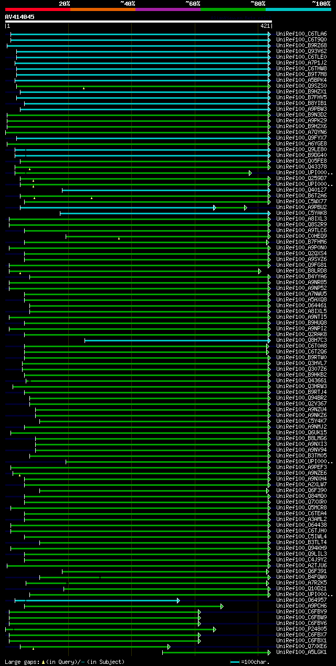The height and width of the screenshot is (666, 336).
Task: Select label UniRef100_A5LGK1
Action: pos(301,652)
